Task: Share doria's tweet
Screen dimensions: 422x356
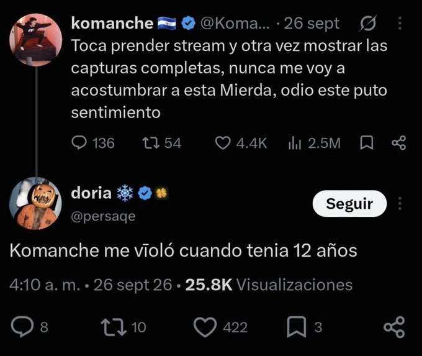Action: click(394, 327)
